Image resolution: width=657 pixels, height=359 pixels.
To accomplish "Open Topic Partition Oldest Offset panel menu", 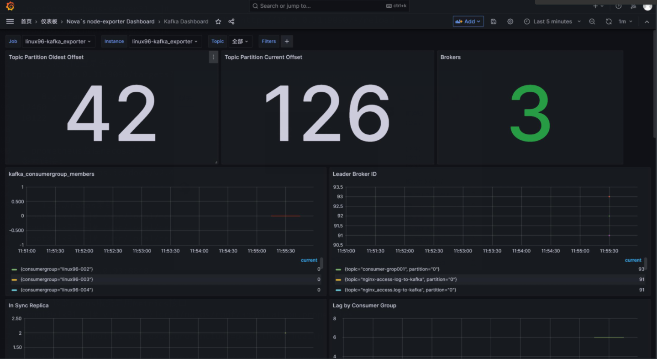I will (x=213, y=57).
